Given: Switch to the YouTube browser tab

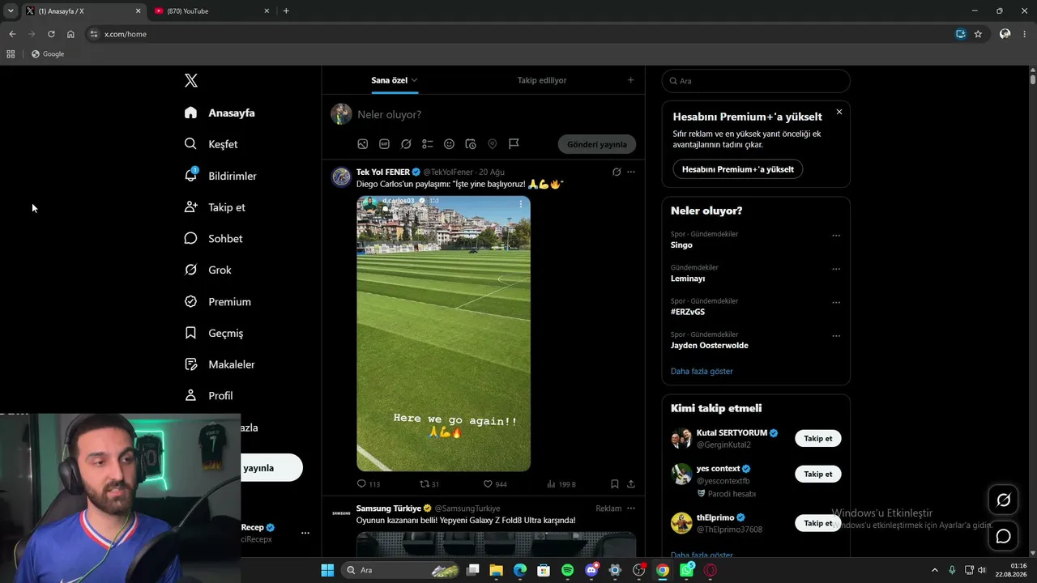Looking at the screenshot, I should pos(211,11).
